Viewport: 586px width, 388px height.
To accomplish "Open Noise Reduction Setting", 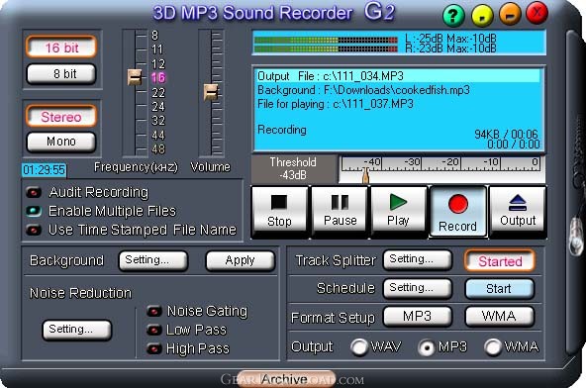I will tap(76, 330).
